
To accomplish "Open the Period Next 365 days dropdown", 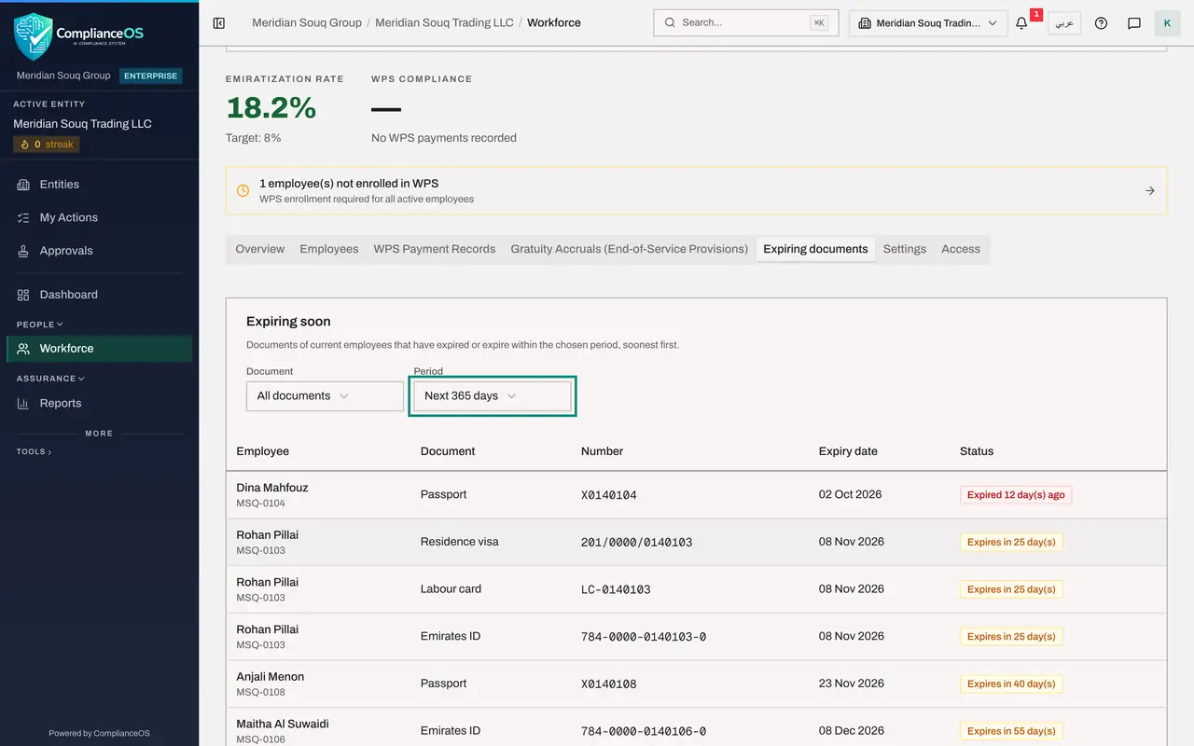I will tap(493, 395).
